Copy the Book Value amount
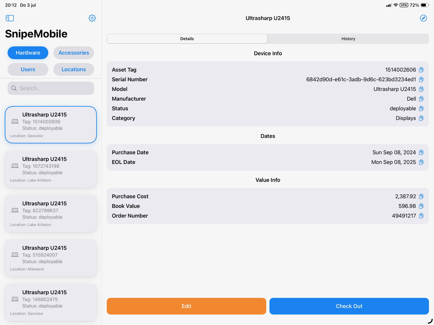 [x=421, y=206]
